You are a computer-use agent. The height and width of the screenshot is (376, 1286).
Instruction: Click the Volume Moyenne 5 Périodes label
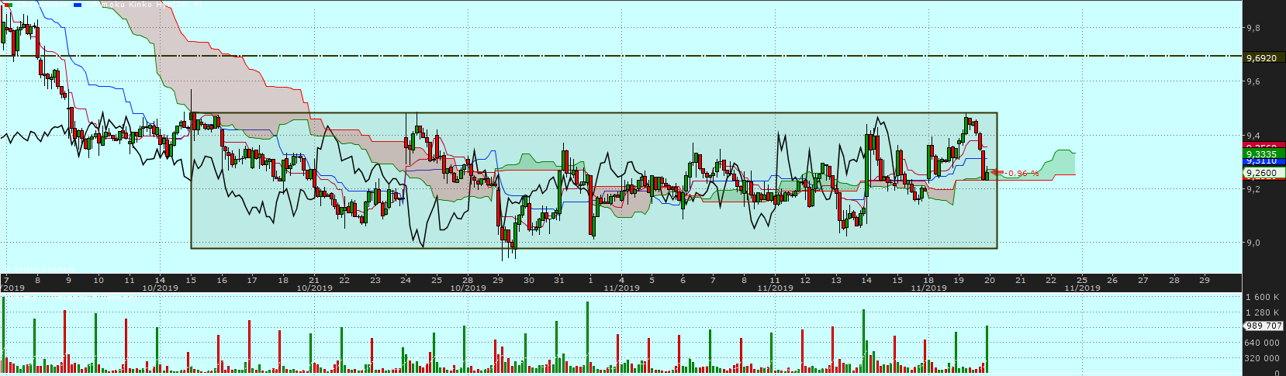click(74, 296)
